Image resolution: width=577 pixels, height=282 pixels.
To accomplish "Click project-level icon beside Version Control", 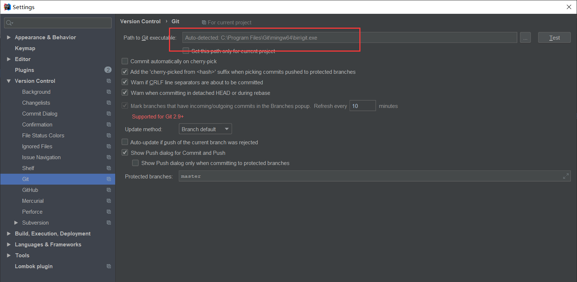I will click(109, 81).
